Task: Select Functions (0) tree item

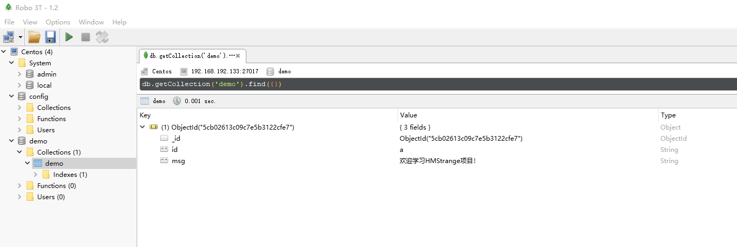Action: pyautogui.click(x=56, y=185)
